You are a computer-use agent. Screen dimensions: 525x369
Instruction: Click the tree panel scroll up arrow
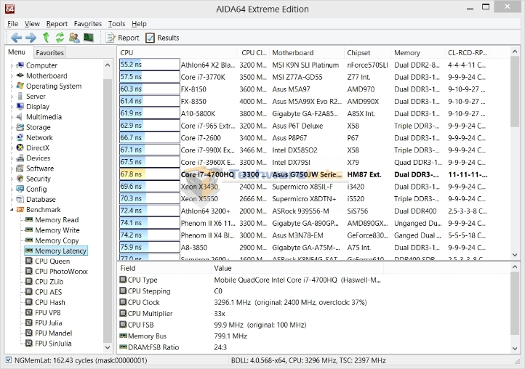(x=108, y=65)
